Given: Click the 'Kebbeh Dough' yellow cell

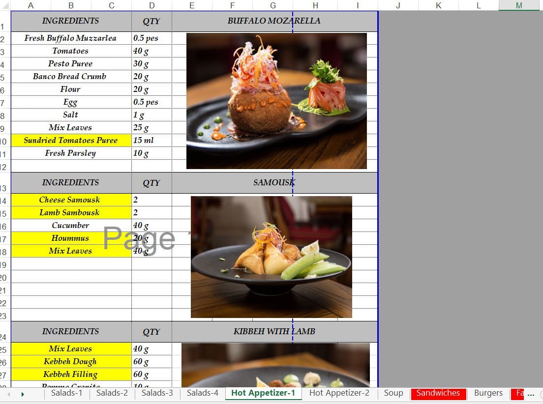Looking at the screenshot, I should pyautogui.click(x=71, y=361).
